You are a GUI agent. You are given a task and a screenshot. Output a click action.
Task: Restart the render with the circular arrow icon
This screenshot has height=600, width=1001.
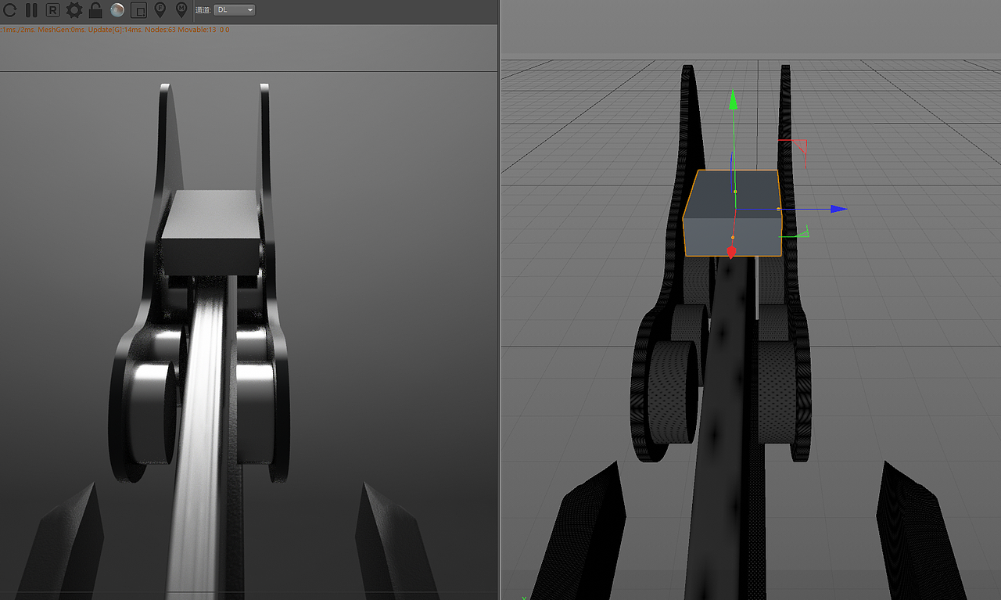(x=9, y=10)
